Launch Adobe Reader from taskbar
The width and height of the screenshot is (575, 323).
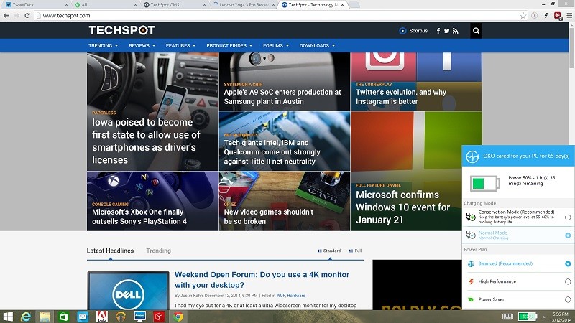click(102, 317)
